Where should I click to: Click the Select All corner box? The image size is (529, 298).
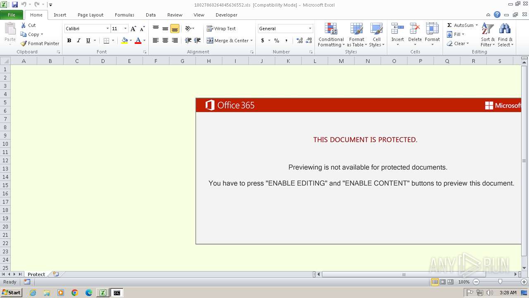(x=5, y=61)
